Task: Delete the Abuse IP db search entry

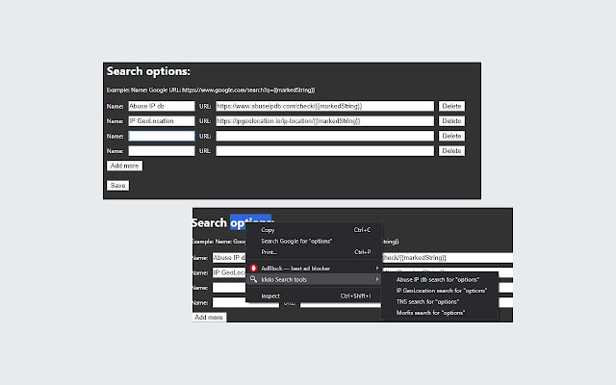Action: tap(452, 106)
